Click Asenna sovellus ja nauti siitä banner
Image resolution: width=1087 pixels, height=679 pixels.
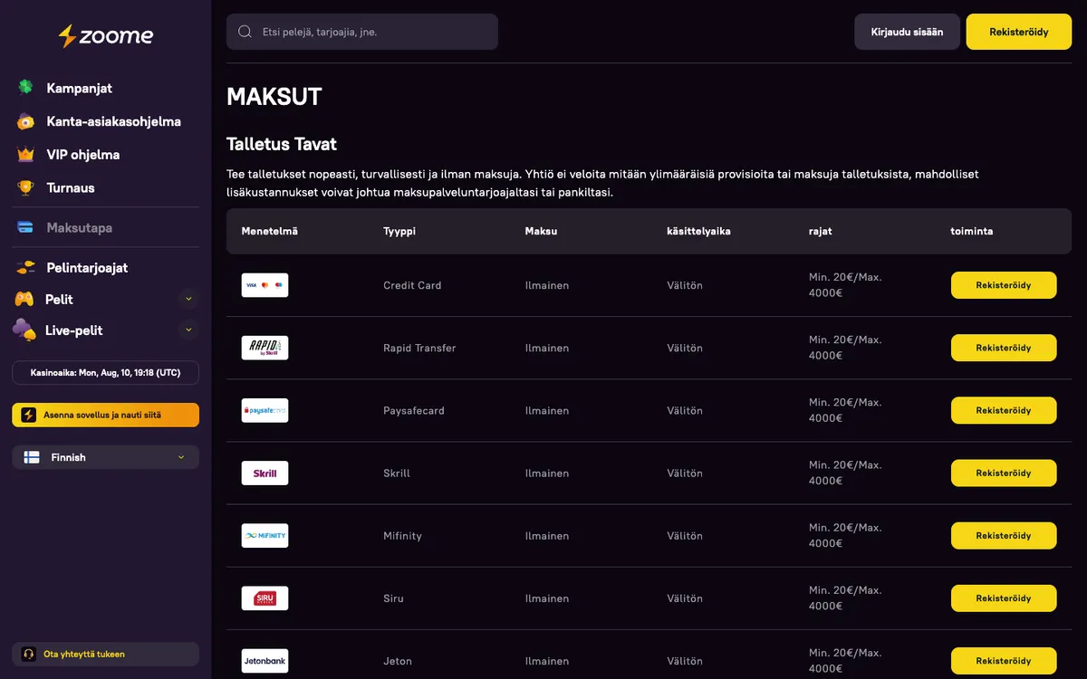pyautogui.click(x=105, y=415)
